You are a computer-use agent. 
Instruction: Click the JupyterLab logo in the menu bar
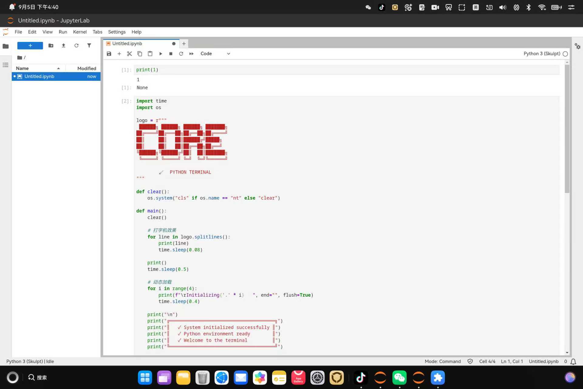pyautogui.click(x=5, y=32)
